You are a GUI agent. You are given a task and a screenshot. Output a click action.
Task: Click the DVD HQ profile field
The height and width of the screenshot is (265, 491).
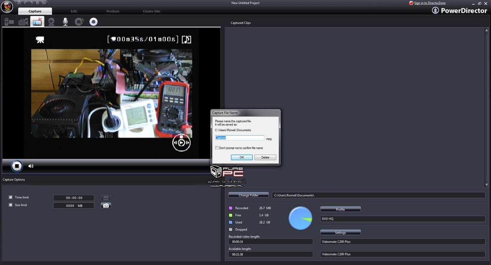(403, 219)
